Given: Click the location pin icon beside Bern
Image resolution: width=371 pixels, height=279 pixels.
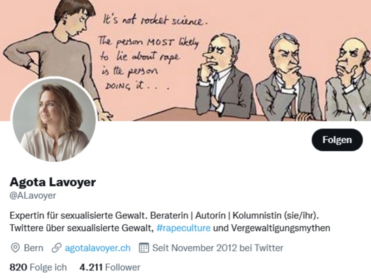Looking at the screenshot, I should pos(16,248).
